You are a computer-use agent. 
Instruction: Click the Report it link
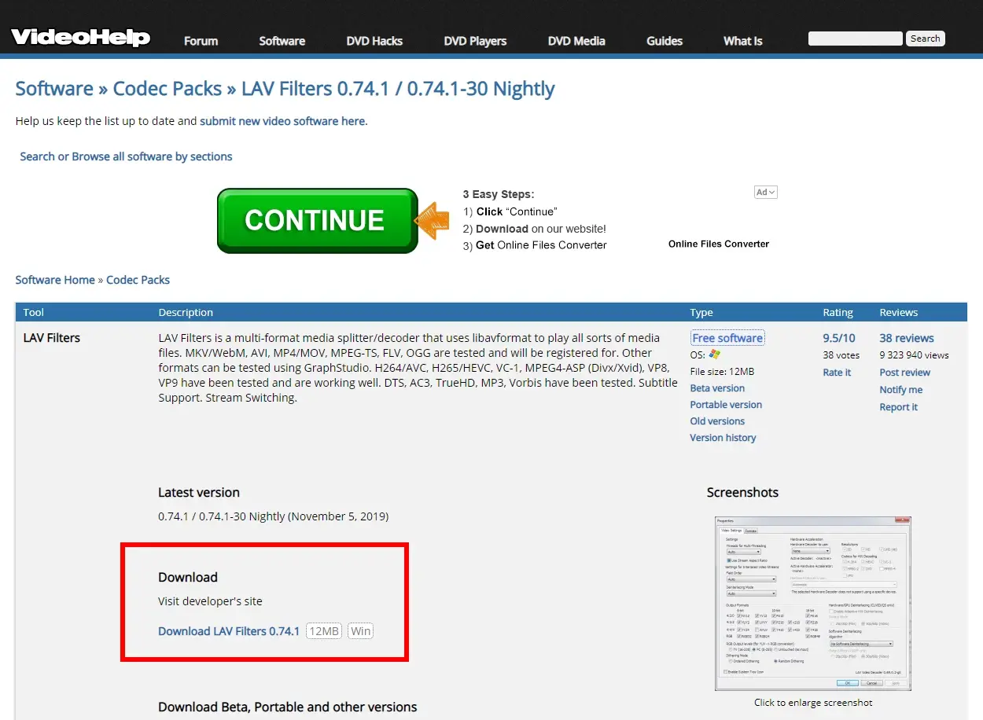[899, 407]
